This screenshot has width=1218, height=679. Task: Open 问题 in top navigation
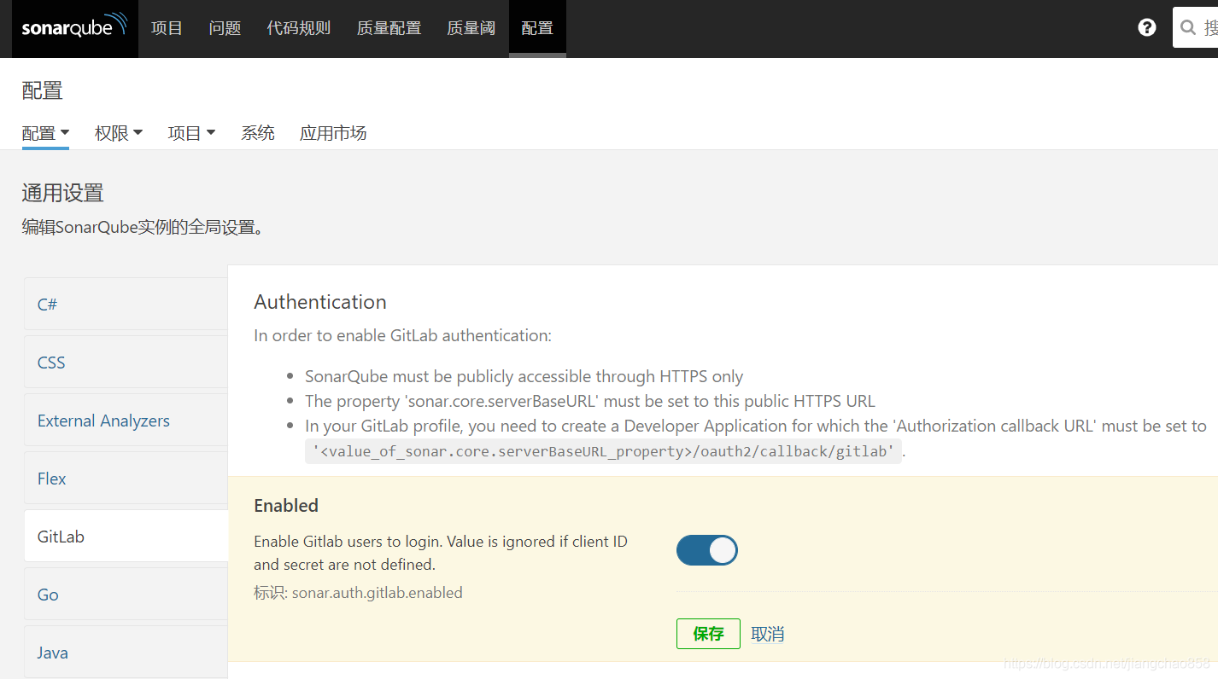click(x=225, y=28)
